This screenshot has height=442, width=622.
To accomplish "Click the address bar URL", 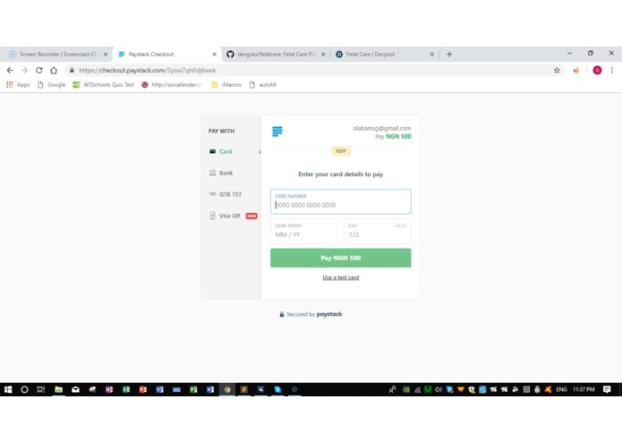I will 148,70.
